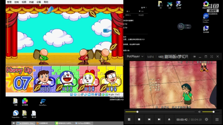This screenshot has height=125, width=223.
Task: Open the SogouExplorer desktop shortcut
Action: (16, 114)
